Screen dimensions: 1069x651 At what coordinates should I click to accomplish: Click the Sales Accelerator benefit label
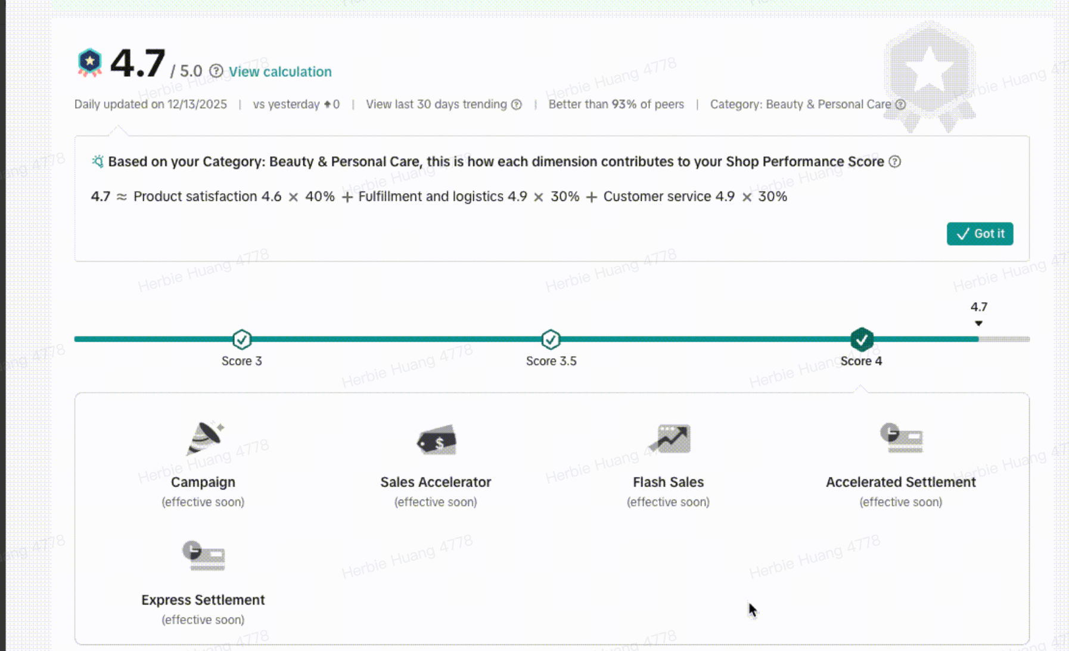tap(436, 482)
